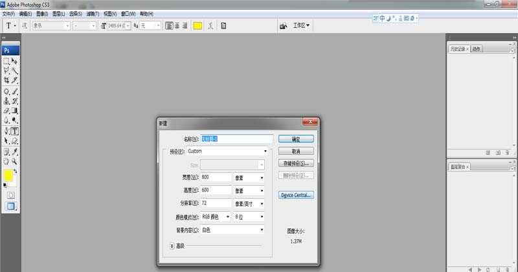Click the swap foreground/background colors arrow

(16, 172)
